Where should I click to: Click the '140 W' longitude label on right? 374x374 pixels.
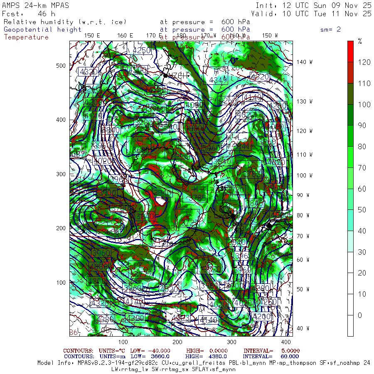[x=305, y=62]
